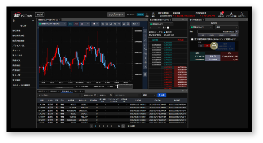
Task: Open the notifications envelope icon
Action: pos(221,14)
